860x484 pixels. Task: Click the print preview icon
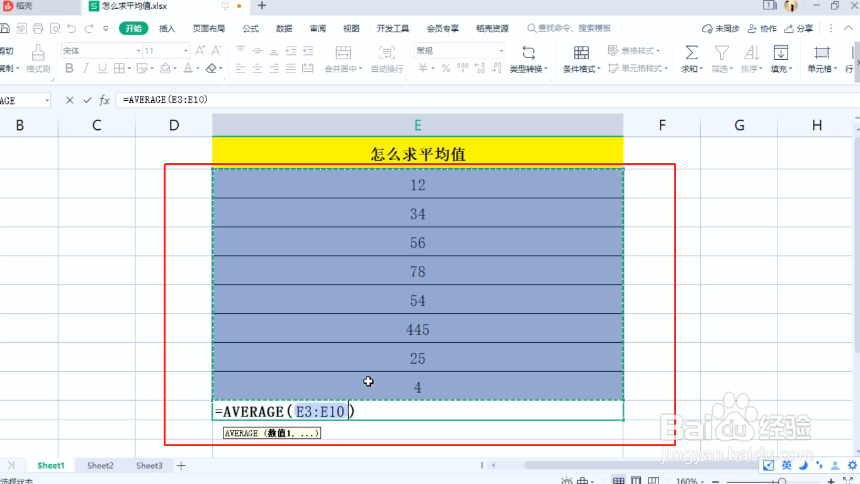(x=55, y=28)
